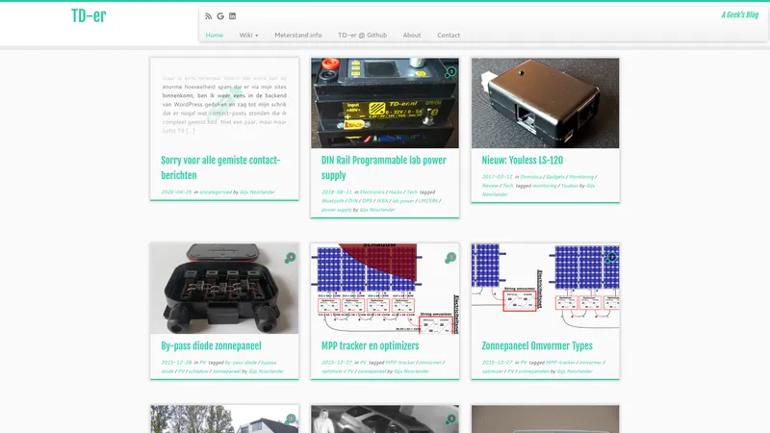Open post 'DIN Rail Programmable lab power supply'
This screenshot has width=770, height=433.
(x=383, y=167)
